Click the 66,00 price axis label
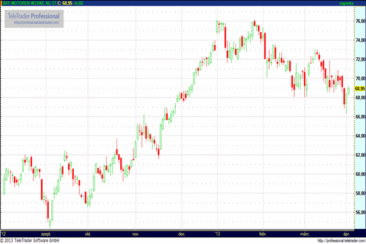Viewport: 366px width, 244px height. point(359,117)
